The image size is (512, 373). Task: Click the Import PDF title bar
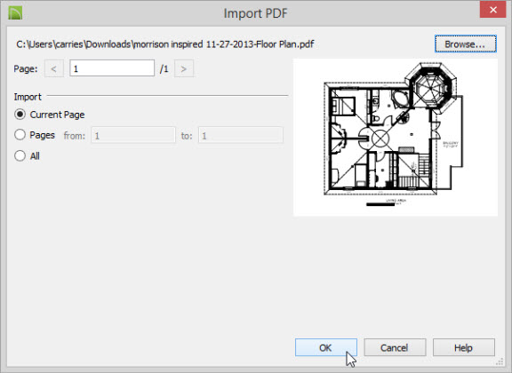(255, 13)
